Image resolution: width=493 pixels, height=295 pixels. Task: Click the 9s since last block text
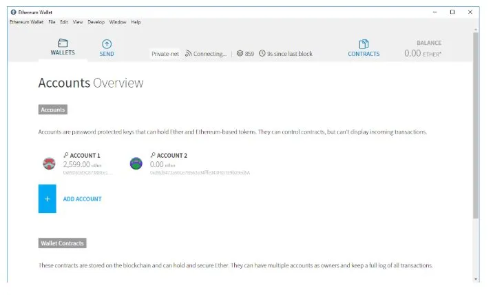click(x=290, y=54)
